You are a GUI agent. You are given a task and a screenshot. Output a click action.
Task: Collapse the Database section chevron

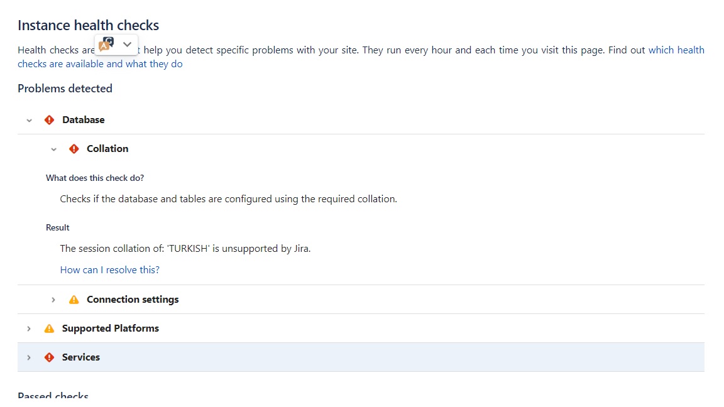29,121
